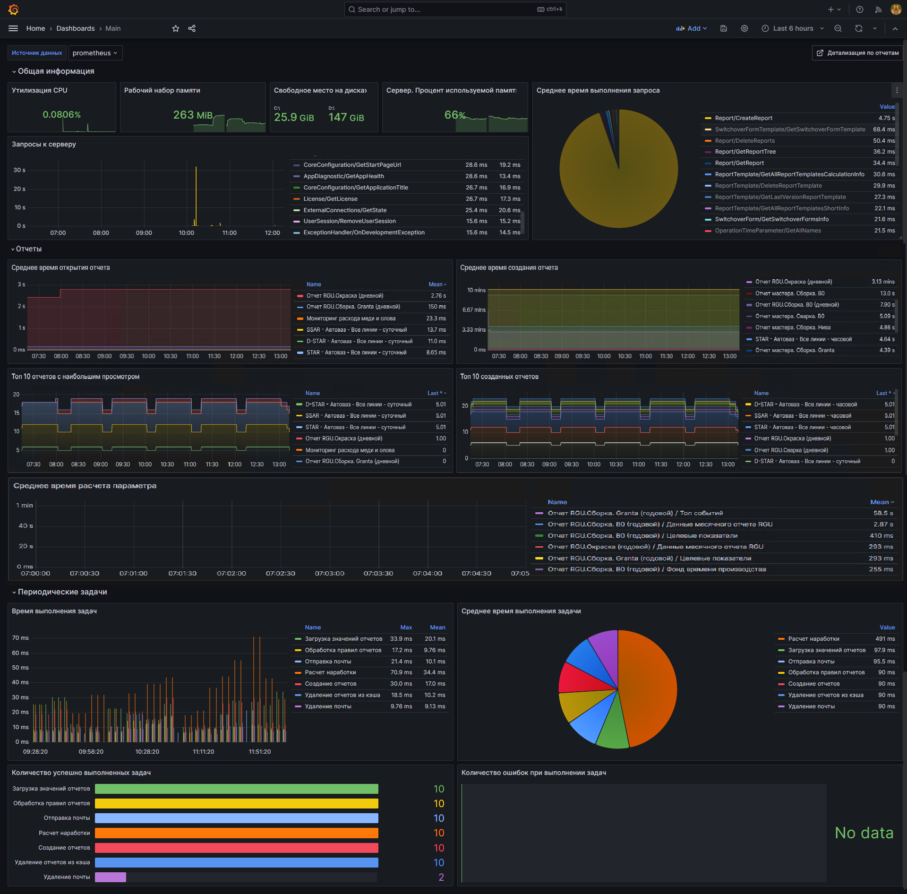Viewport: 907px width, 894px height.
Task: Refresh the dashboard
Action: 859,28
